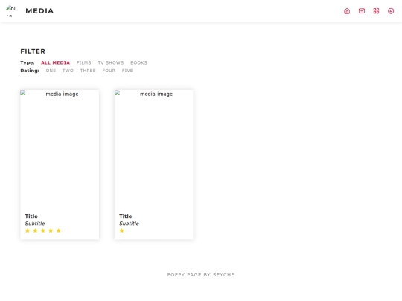Filter by rating ONE
This screenshot has height=301, width=402.
[x=51, y=71]
